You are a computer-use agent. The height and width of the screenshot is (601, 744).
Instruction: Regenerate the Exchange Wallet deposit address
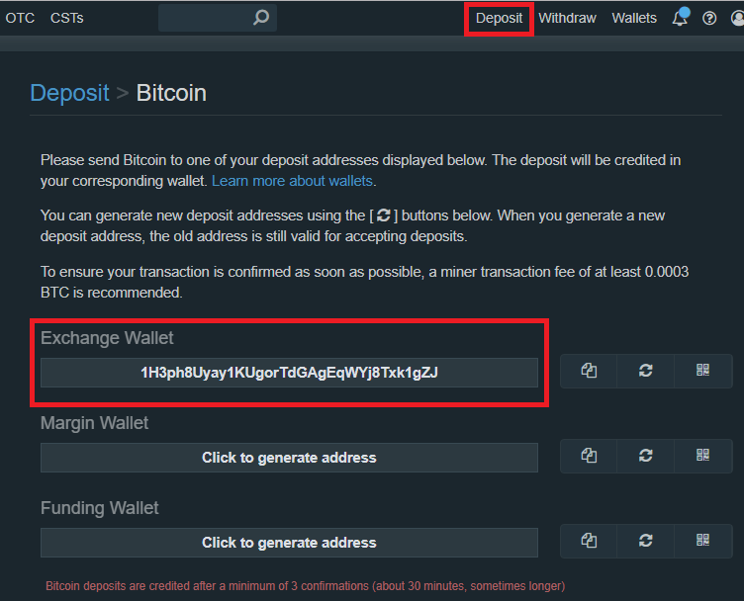tap(646, 371)
